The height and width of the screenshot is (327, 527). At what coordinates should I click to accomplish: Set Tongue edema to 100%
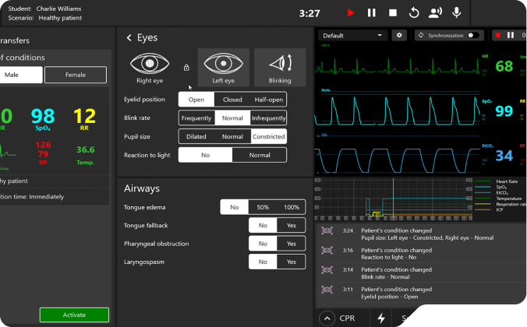(292, 207)
